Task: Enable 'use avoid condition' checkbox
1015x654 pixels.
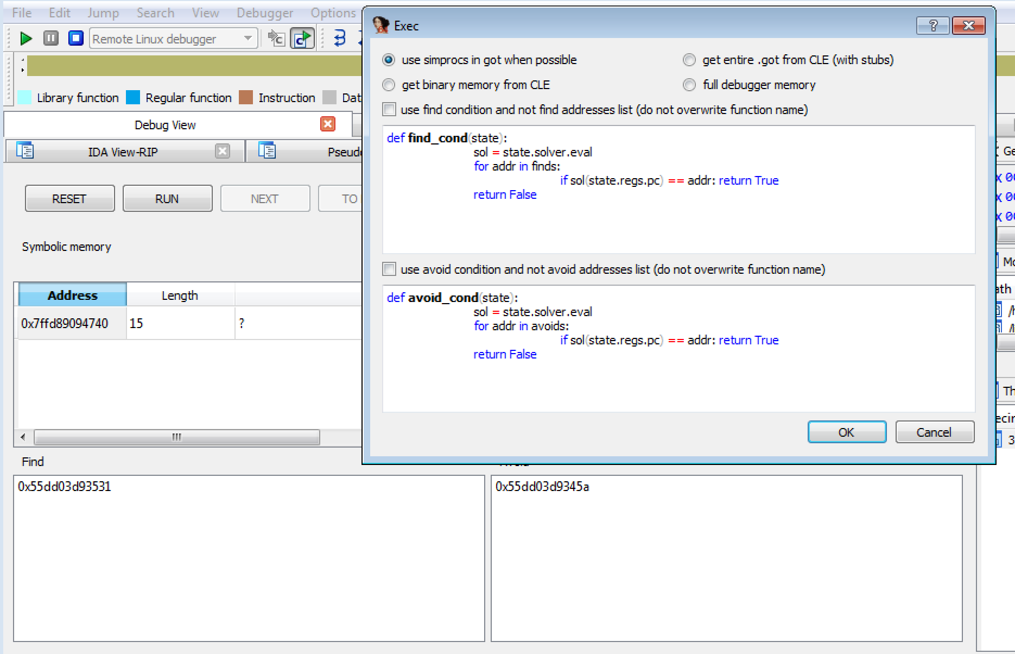Action: (389, 269)
